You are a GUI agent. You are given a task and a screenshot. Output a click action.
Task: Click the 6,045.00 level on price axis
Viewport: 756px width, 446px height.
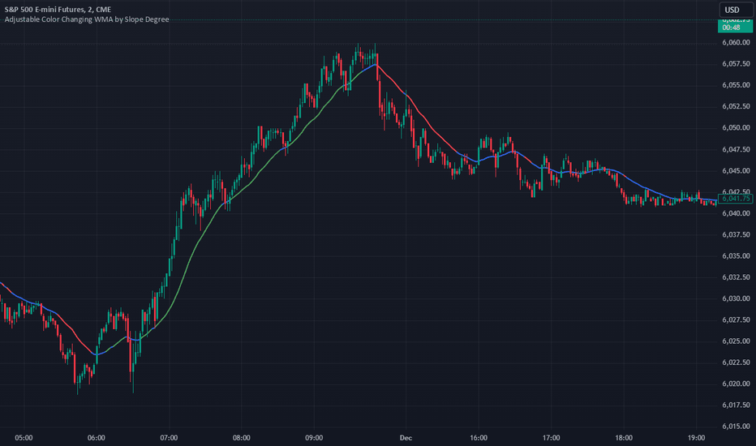(736, 170)
